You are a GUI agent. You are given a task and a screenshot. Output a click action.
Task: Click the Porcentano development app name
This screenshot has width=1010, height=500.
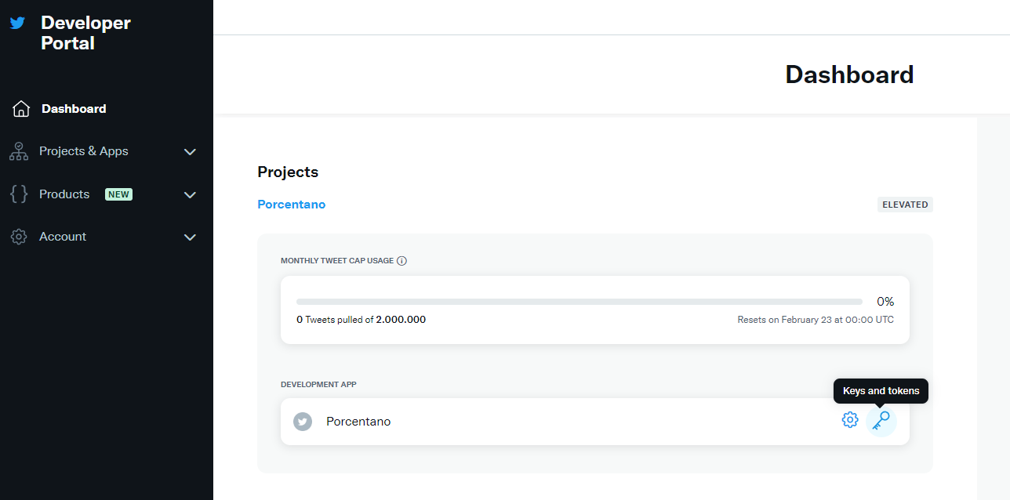click(x=358, y=422)
